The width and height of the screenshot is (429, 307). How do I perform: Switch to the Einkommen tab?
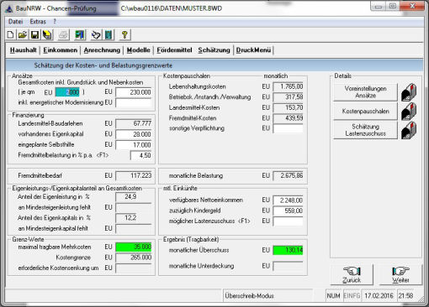pos(60,50)
